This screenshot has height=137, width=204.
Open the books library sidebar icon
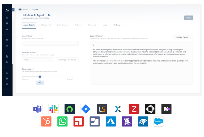coord(7,46)
